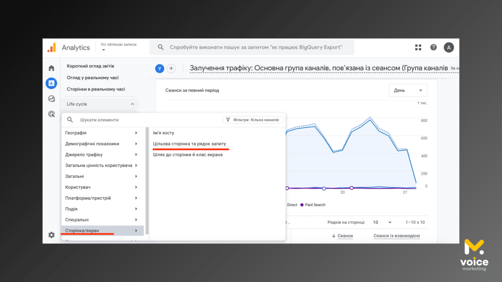Open 'Огляд у реальному часі' report

pyautogui.click(x=93, y=77)
